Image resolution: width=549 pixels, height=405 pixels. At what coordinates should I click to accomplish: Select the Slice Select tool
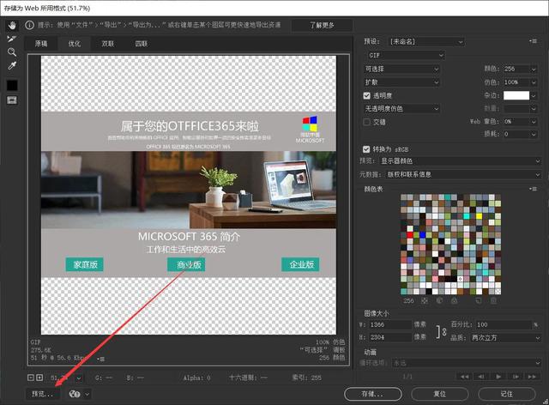point(12,39)
